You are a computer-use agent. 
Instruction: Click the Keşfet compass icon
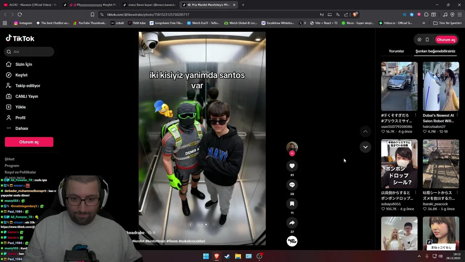9,75
